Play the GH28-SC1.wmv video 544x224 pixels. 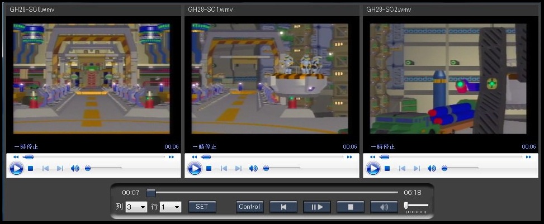[x=195, y=169]
